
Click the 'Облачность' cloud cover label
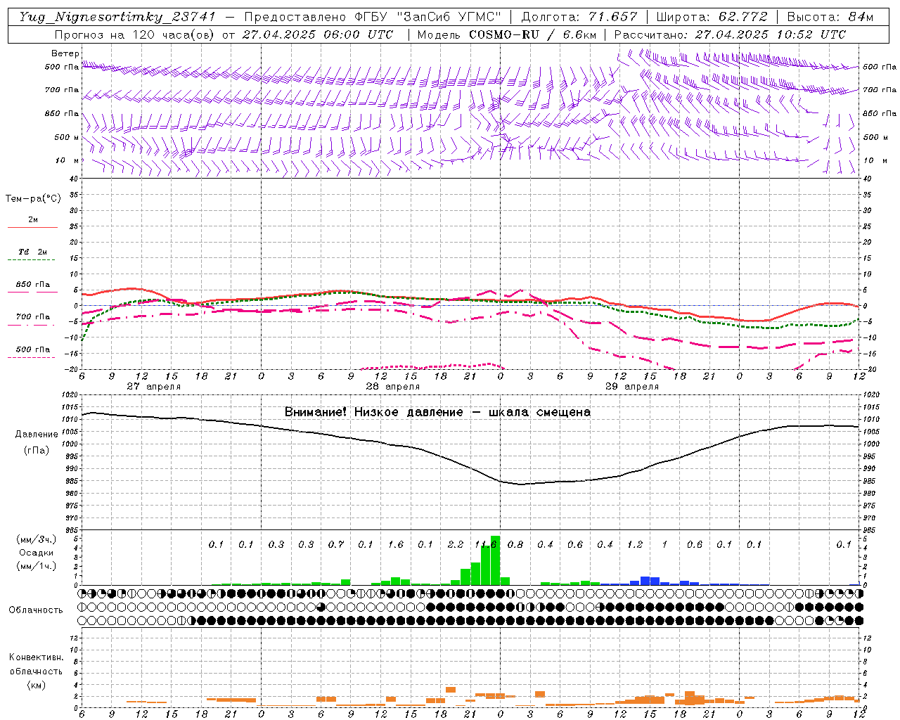pos(36,610)
